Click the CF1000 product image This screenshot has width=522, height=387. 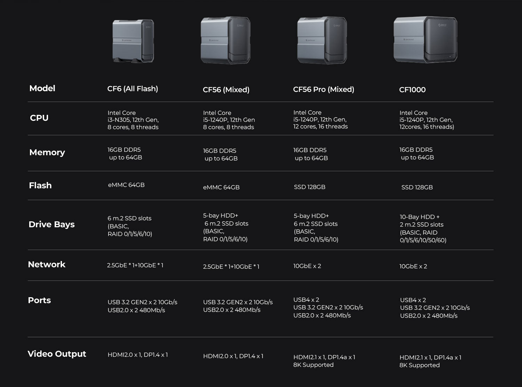tap(425, 40)
